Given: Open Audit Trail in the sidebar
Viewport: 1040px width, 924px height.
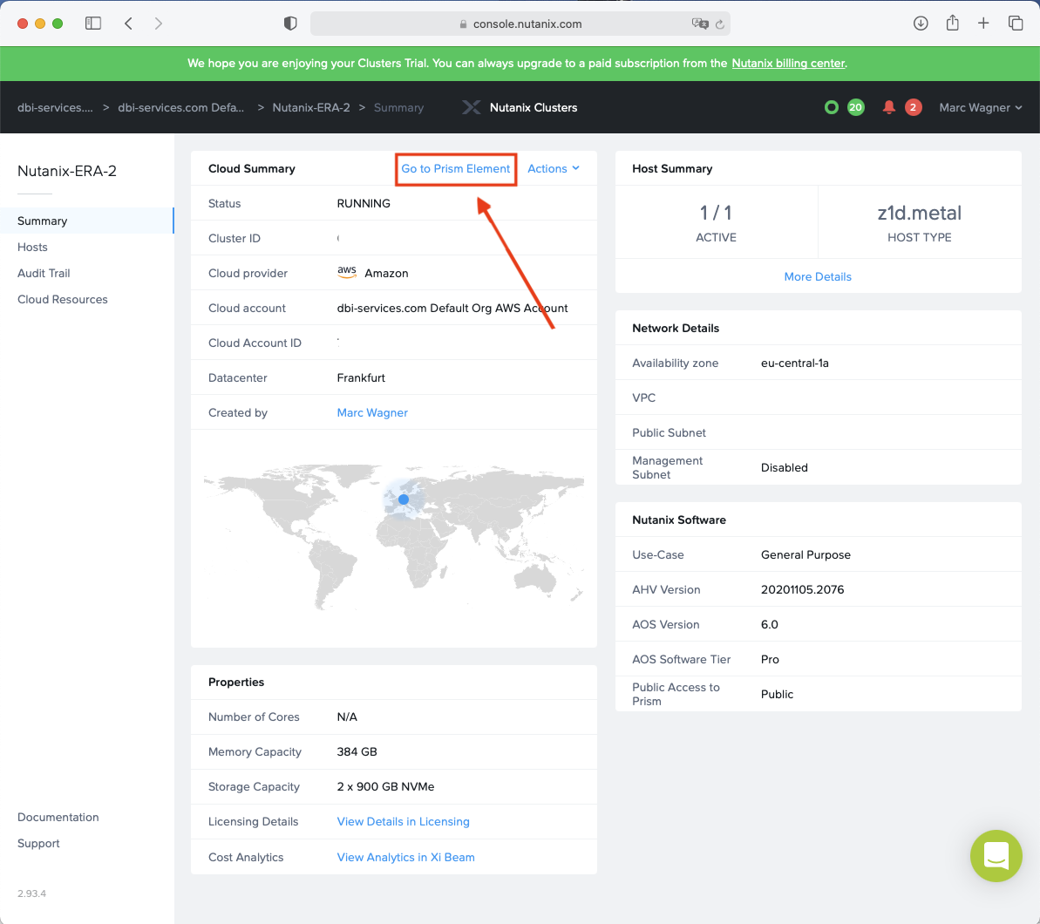Looking at the screenshot, I should click(44, 274).
